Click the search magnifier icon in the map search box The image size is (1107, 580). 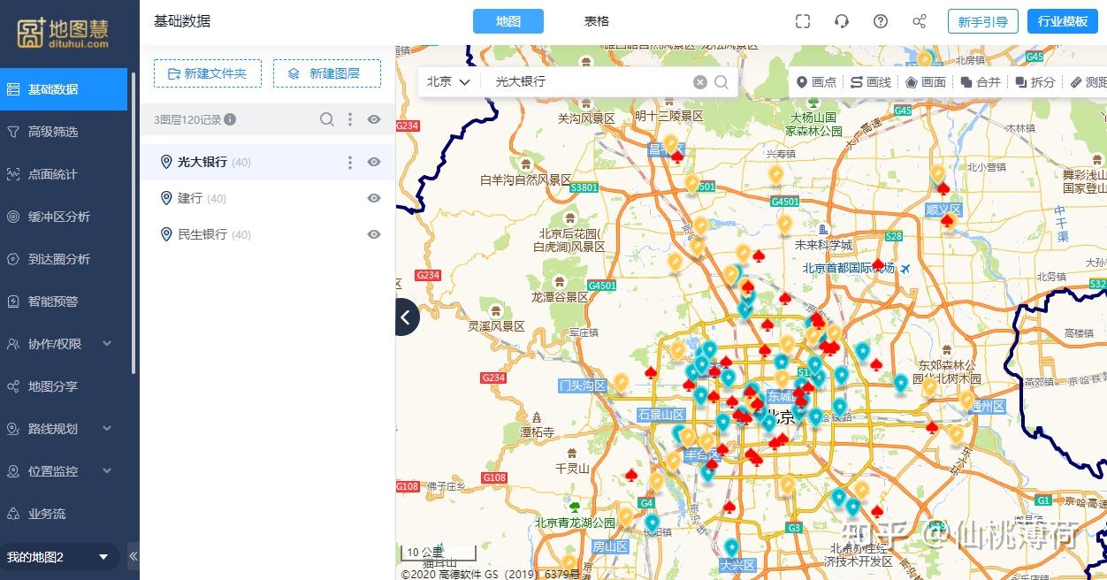tap(721, 81)
